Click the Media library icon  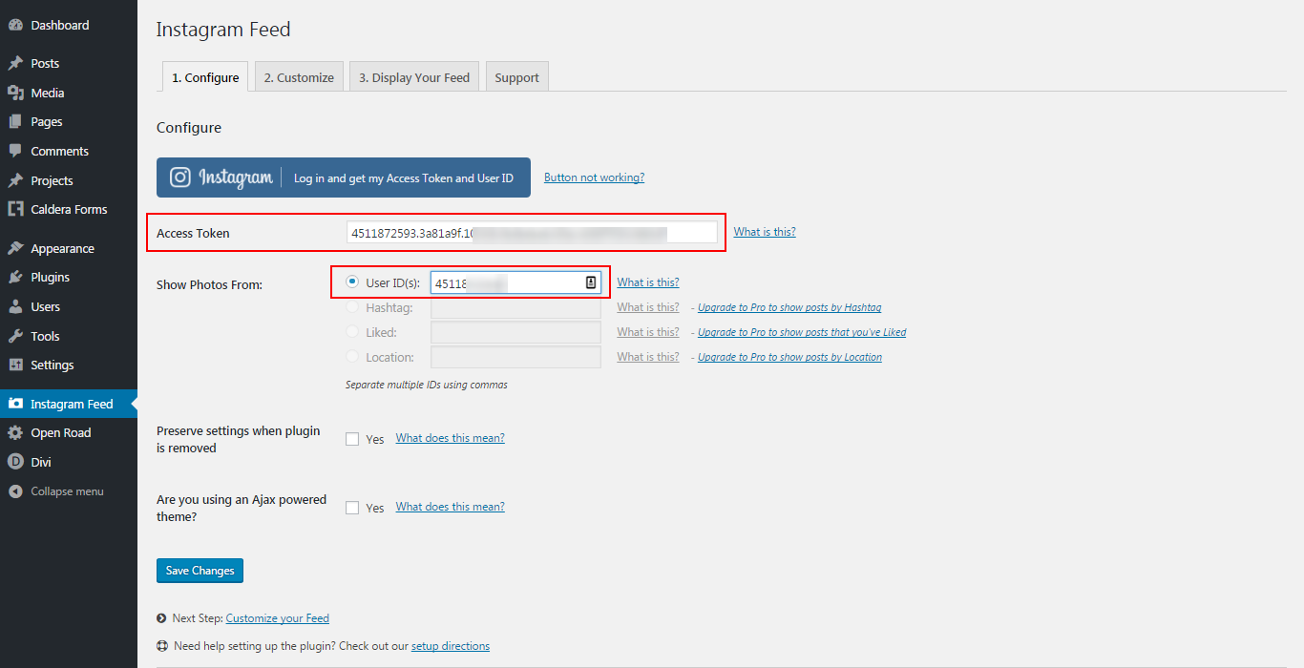tap(15, 94)
